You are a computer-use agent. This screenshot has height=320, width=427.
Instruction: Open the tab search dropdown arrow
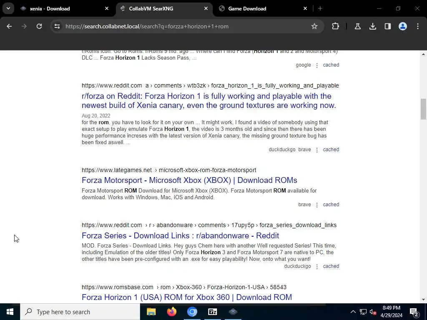click(x=8, y=8)
